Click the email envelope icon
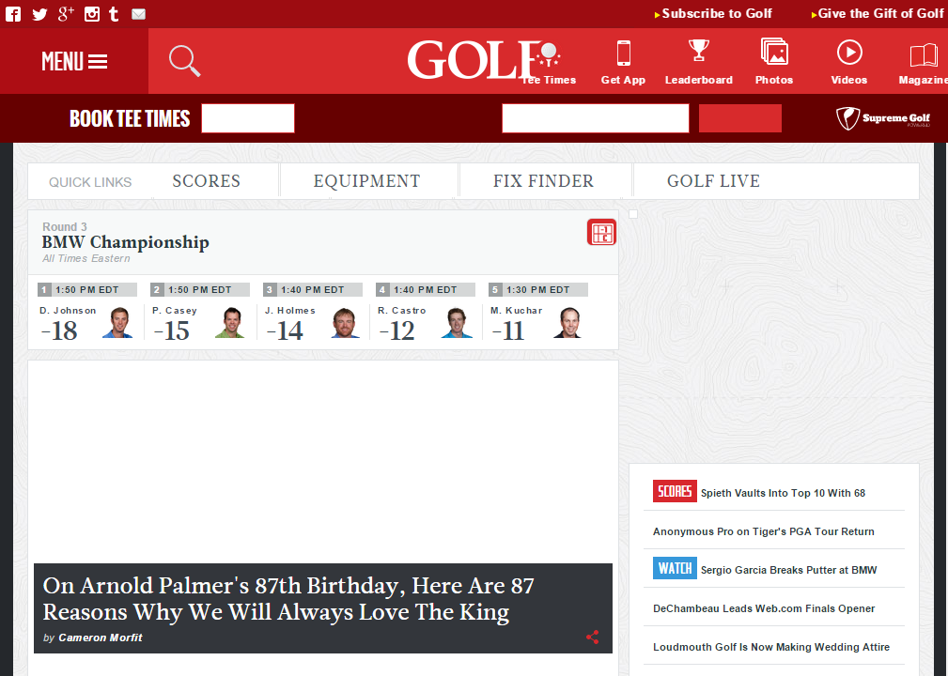 tap(138, 14)
